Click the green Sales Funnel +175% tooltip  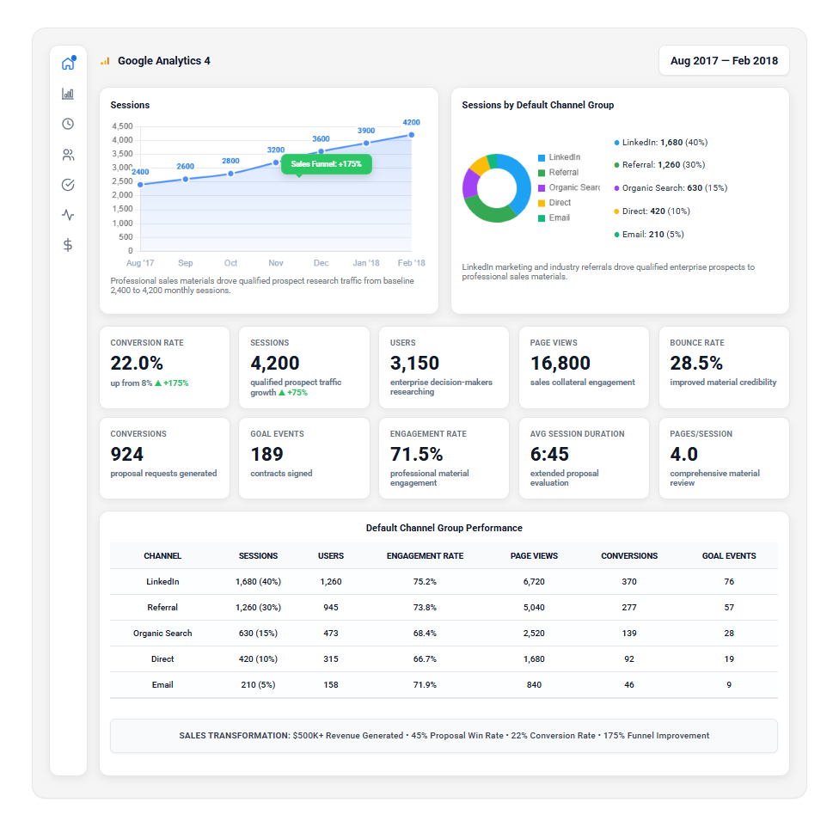click(x=327, y=163)
